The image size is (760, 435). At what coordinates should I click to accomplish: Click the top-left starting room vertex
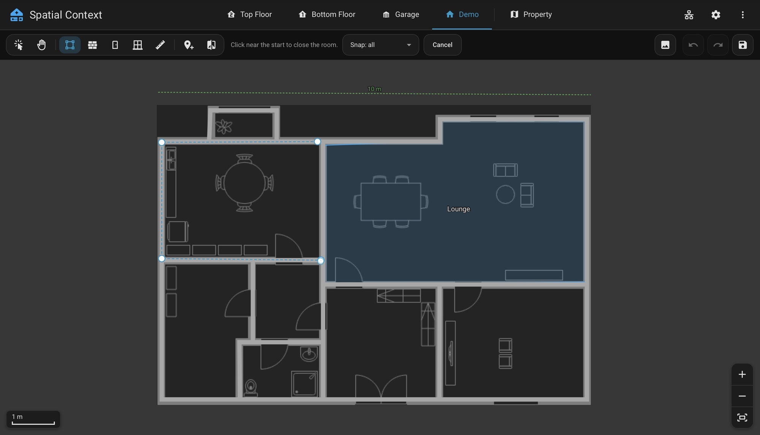(162, 142)
